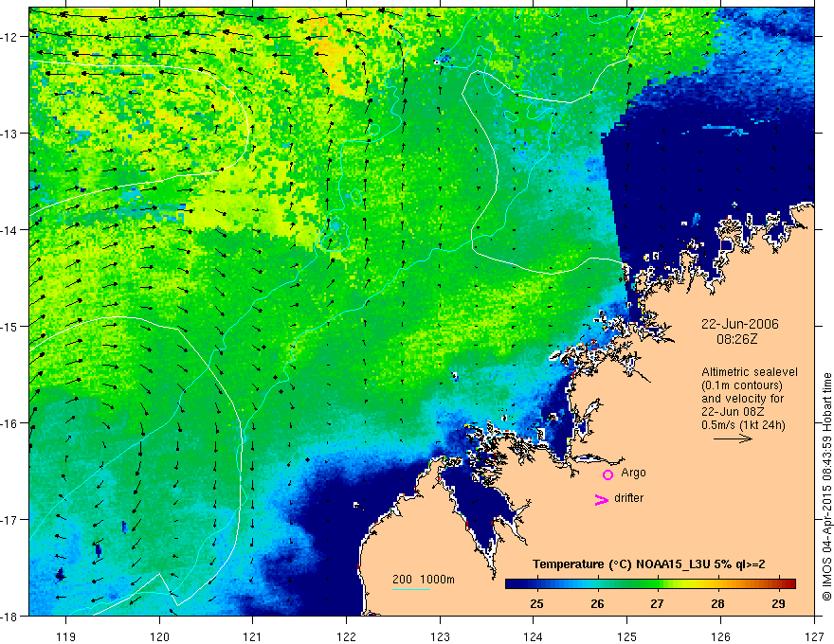Click the latitude axis label -16
The width and height of the screenshot is (834, 644).
click(x=10, y=423)
